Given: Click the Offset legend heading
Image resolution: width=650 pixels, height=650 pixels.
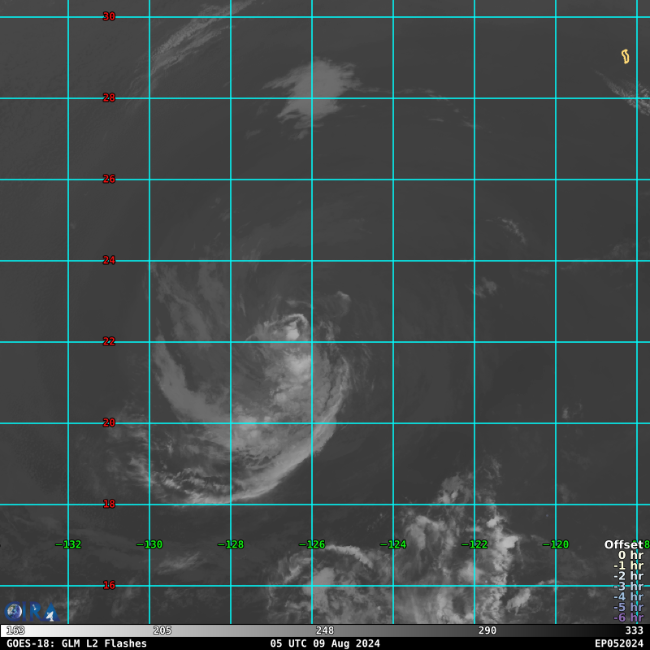Looking at the screenshot, I should (624, 544).
